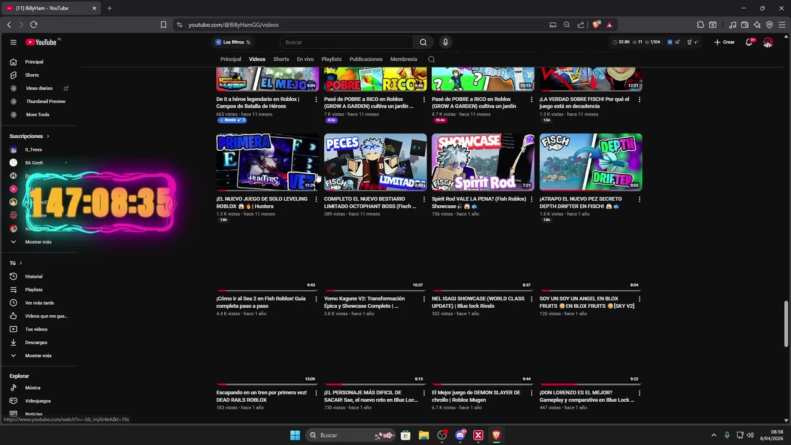Expand Tú section chevron
This screenshot has height=445, width=791.
point(20,263)
